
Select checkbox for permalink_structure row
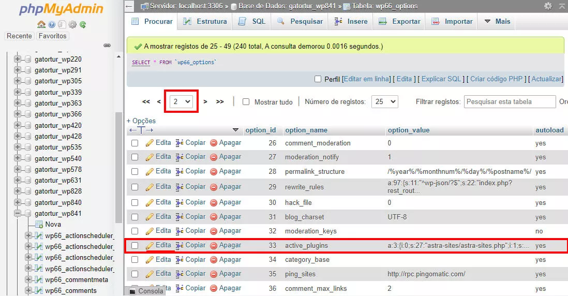[x=134, y=172]
